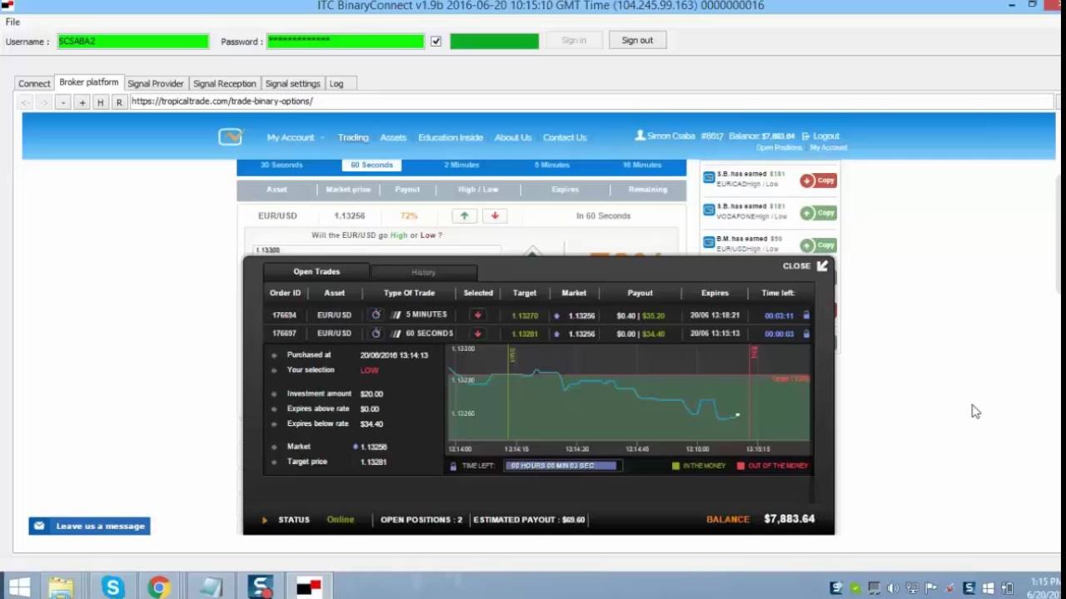Select the 60 Seconds expiry tab
The image size is (1066, 599).
coord(371,165)
